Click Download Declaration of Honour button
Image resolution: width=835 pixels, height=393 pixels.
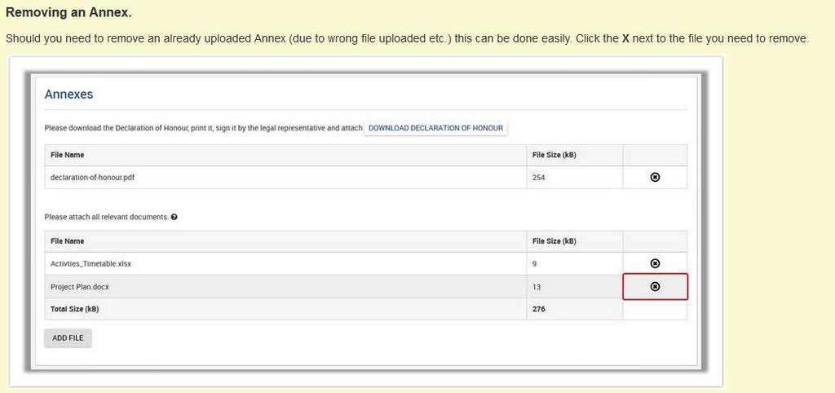435,128
